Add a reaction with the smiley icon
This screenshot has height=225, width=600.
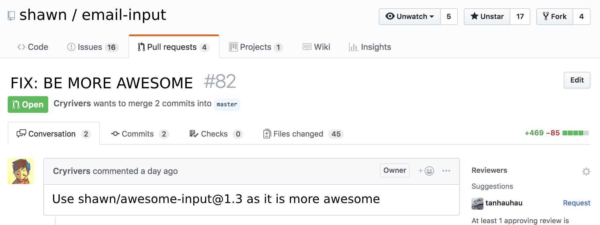[x=426, y=171]
